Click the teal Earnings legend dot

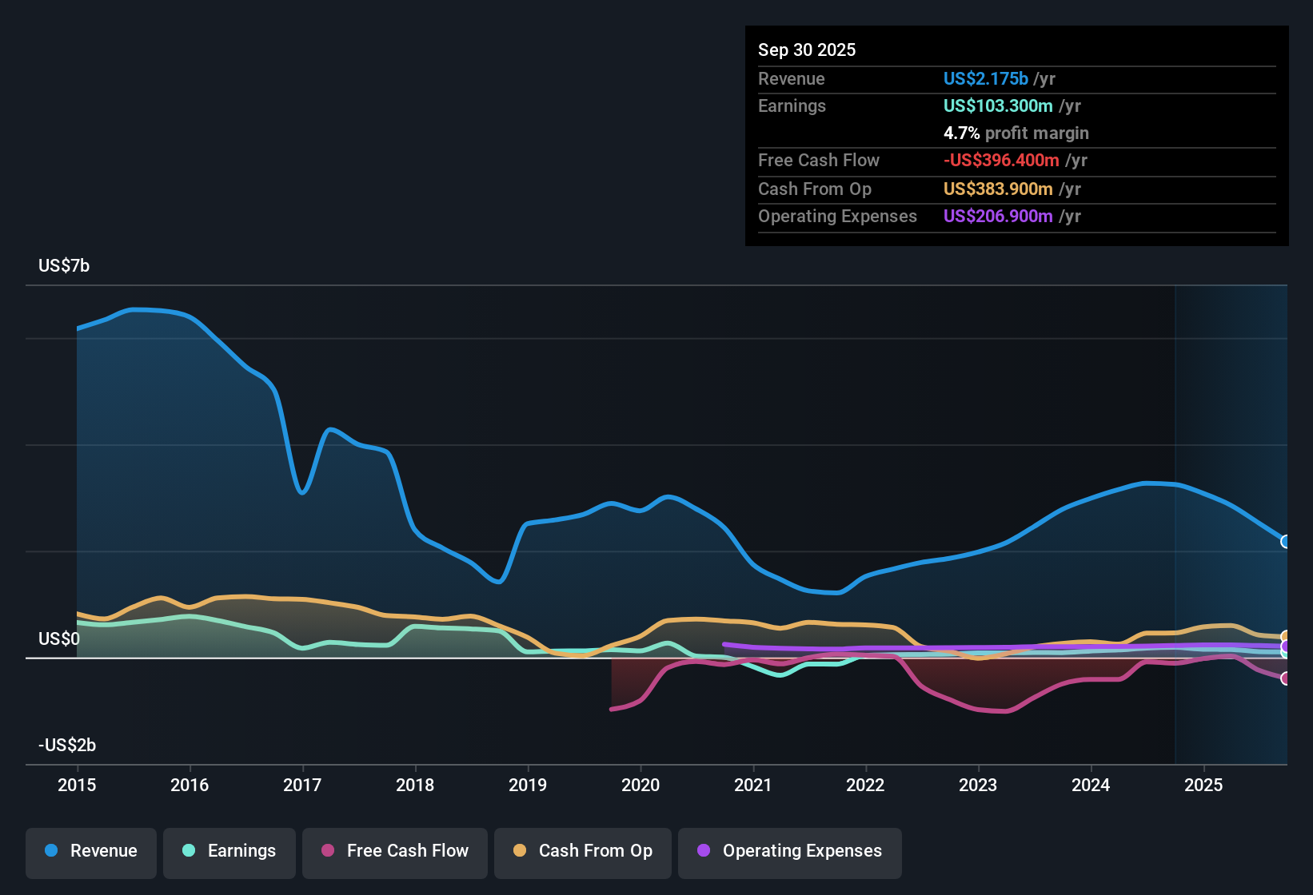pyautogui.click(x=189, y=851)
